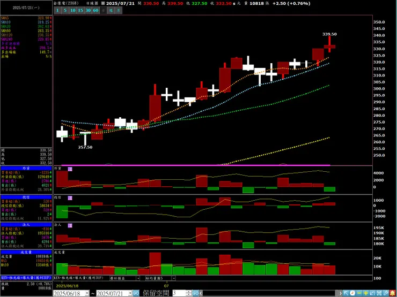Click the 2025/07/21 date box at top left
The image size is (397, 297).
click(x=26, y=8)
